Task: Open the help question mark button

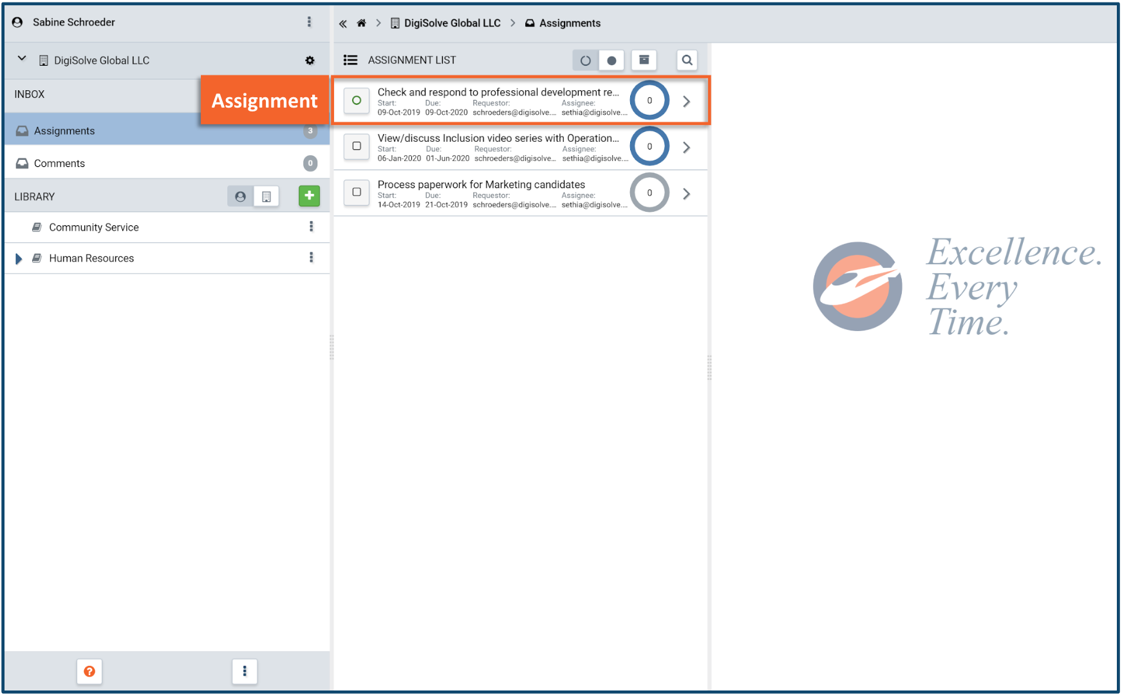Action: pyautogui.click(x=89, y=671)
